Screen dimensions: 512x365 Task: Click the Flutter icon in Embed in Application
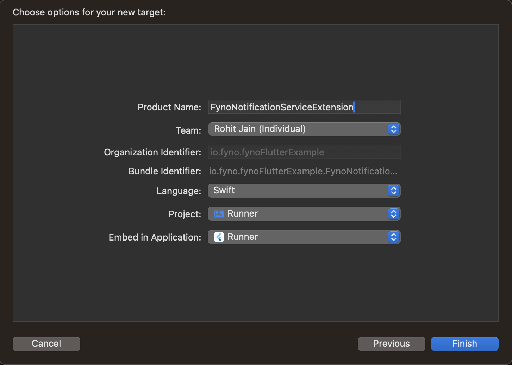pyautogui.click(x=219, y=237)
